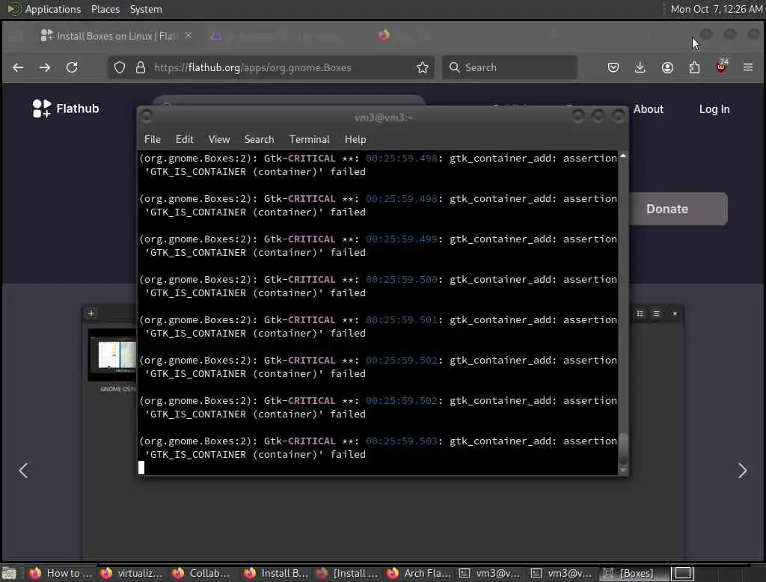The height and width of the screenshot is (582, 766).
Task: Open the Flathub Log In link
Action: pyautogui.click(x=714, y=109)
